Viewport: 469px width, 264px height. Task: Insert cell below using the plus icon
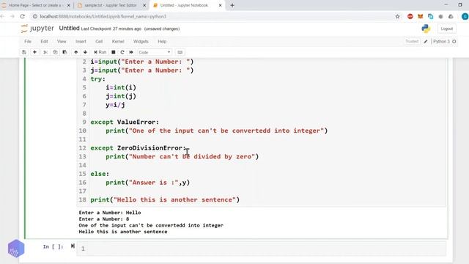pos(34,52)
